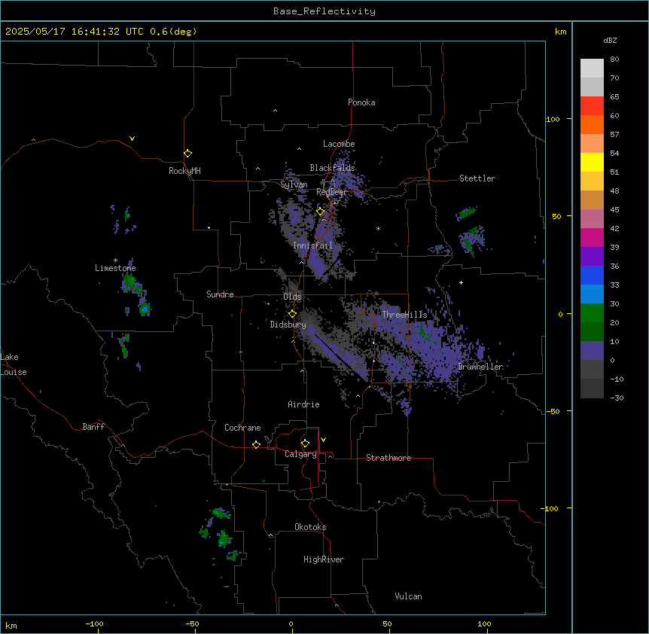Viewport: 649px width, 634px height.
Task: Click the 80 value in the dBZ legend
Action: click(x=614, y=59)
